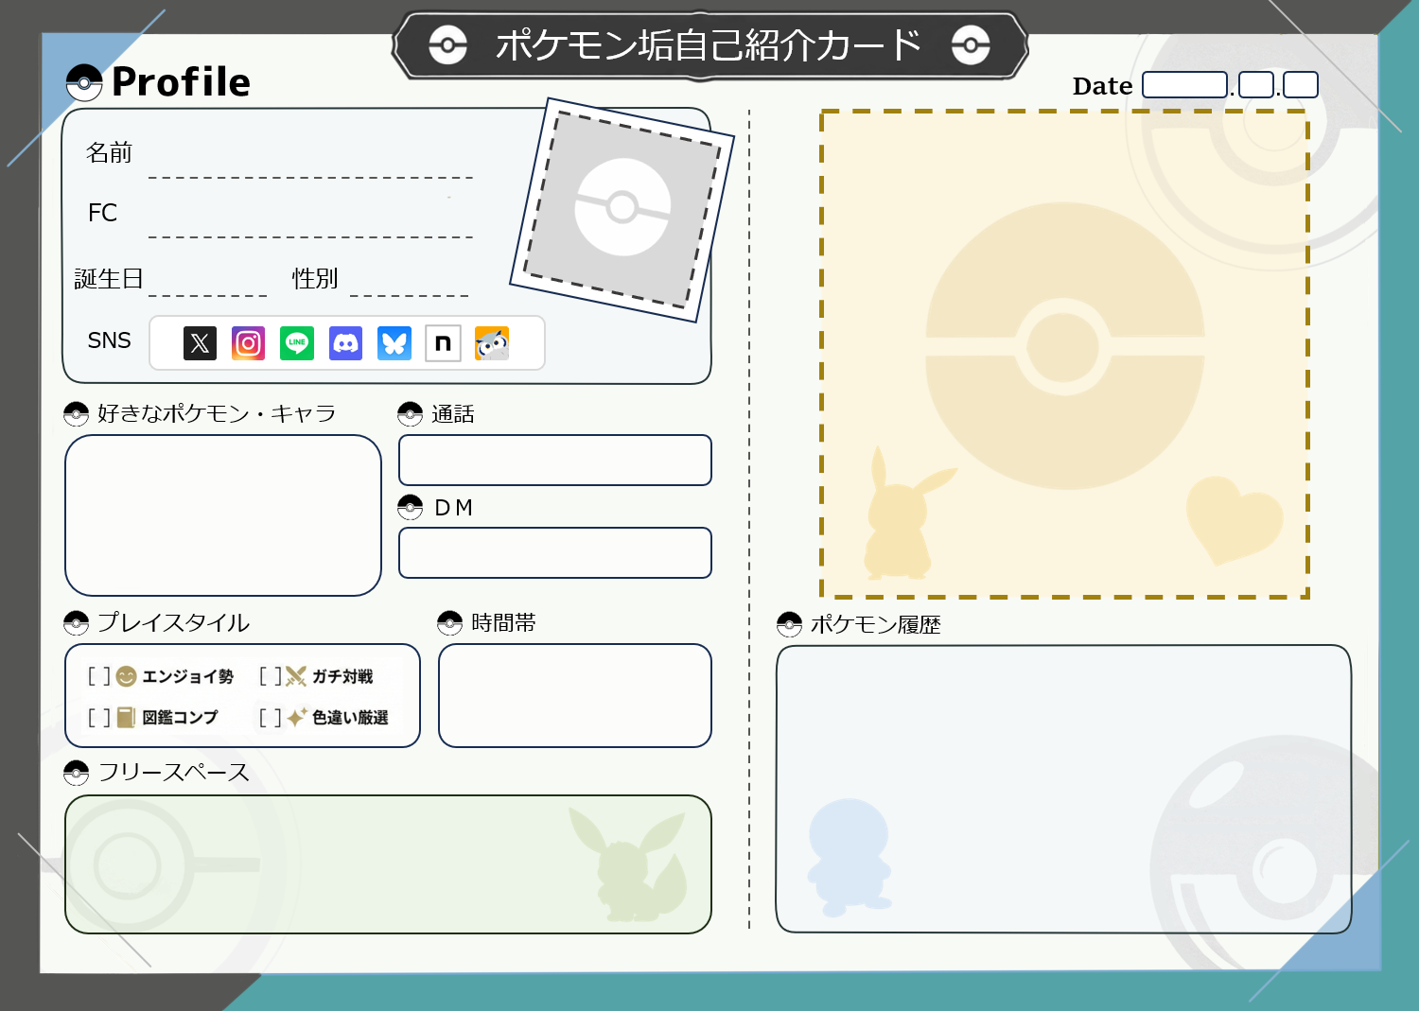The width and height of the screenshot is (1419, 1011).
Task: Click the left Poké Ball in title banner
Action: [447, 44]
